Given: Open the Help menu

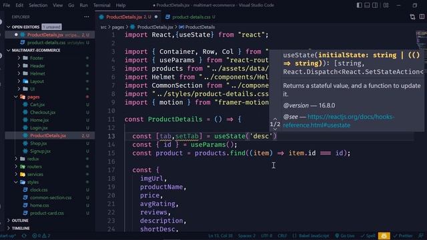Looking at the screenshot, I should pos(121,5).
